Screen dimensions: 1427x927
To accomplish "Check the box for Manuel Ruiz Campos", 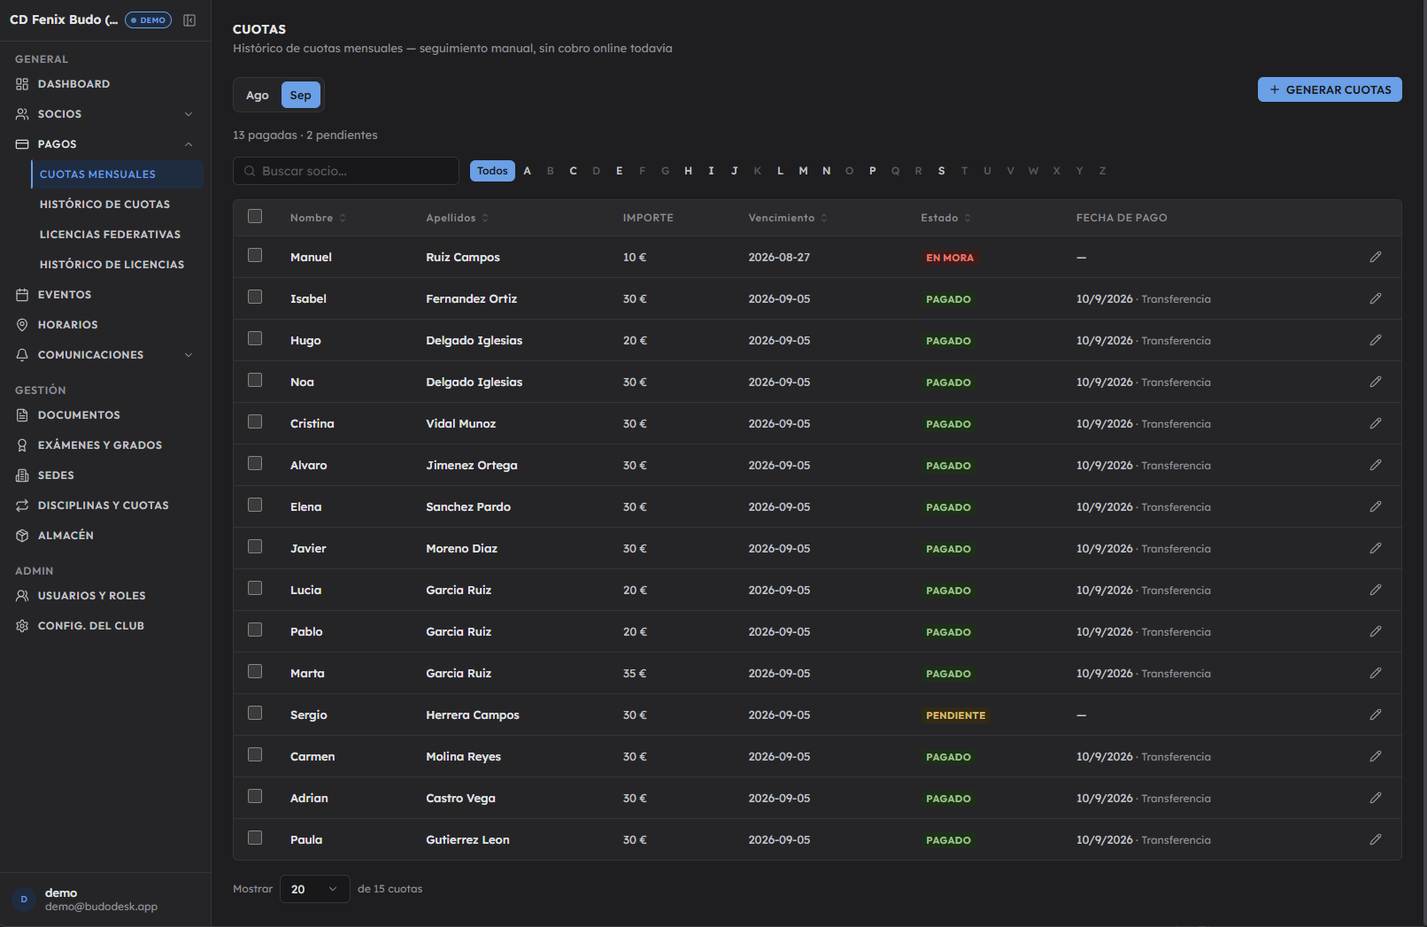I will (255, 255).
